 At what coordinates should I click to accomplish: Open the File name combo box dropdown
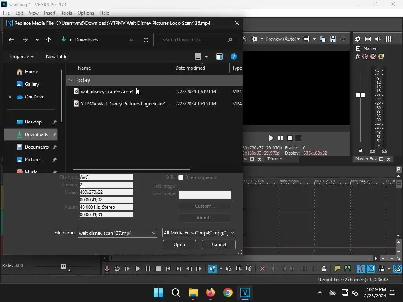coord(154,233)
